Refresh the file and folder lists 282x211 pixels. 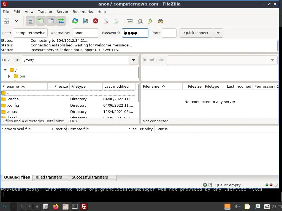[x=75, y=21]
